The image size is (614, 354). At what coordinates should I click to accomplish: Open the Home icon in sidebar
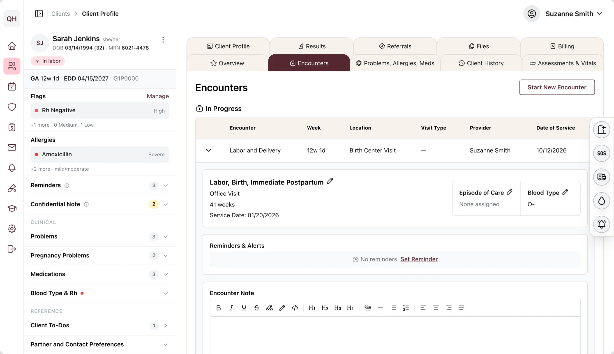(x=12, y=46)
